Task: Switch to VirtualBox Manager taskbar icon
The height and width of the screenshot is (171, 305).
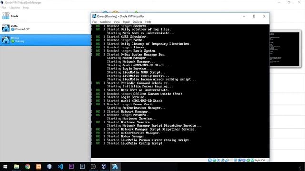Action: coord(104,167)
